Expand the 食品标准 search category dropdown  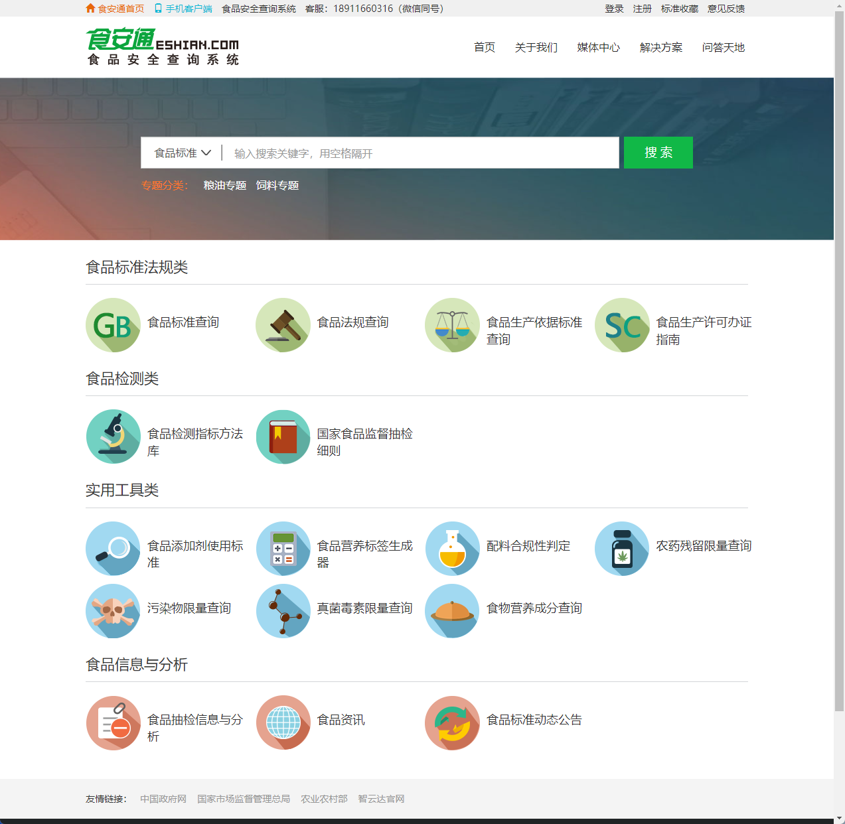[183, 153]
